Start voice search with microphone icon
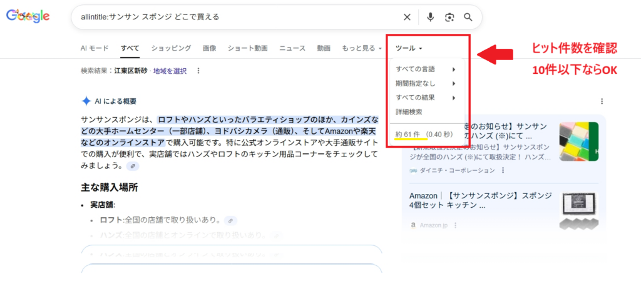Image resolution: width=641 pixels, height=306 pixels. [x=430, y=17]
